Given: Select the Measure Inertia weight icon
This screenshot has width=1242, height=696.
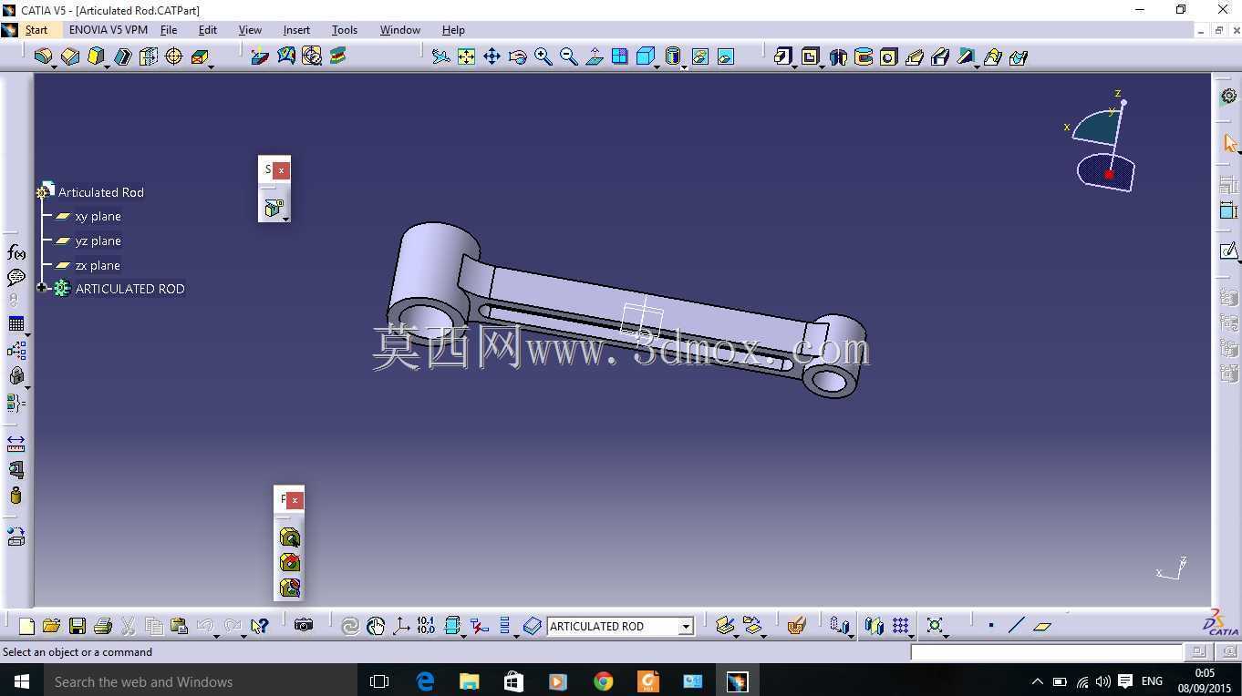Looking at the screenshot, I should tap(16, 496).
